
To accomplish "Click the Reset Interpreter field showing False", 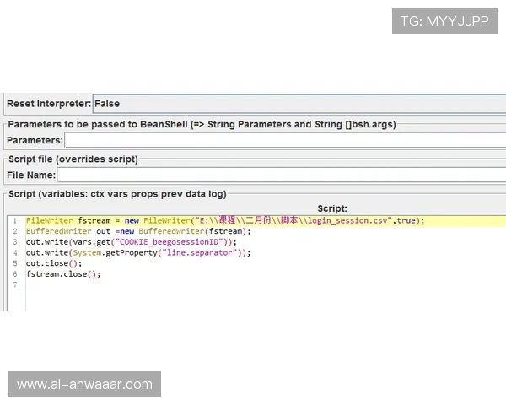I will 295,104.
